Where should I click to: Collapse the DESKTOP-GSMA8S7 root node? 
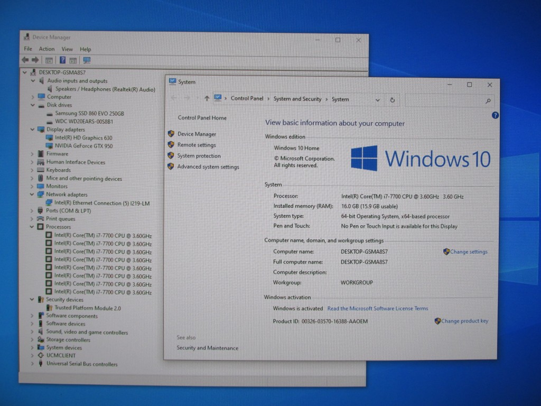click(x=24, y=72)
